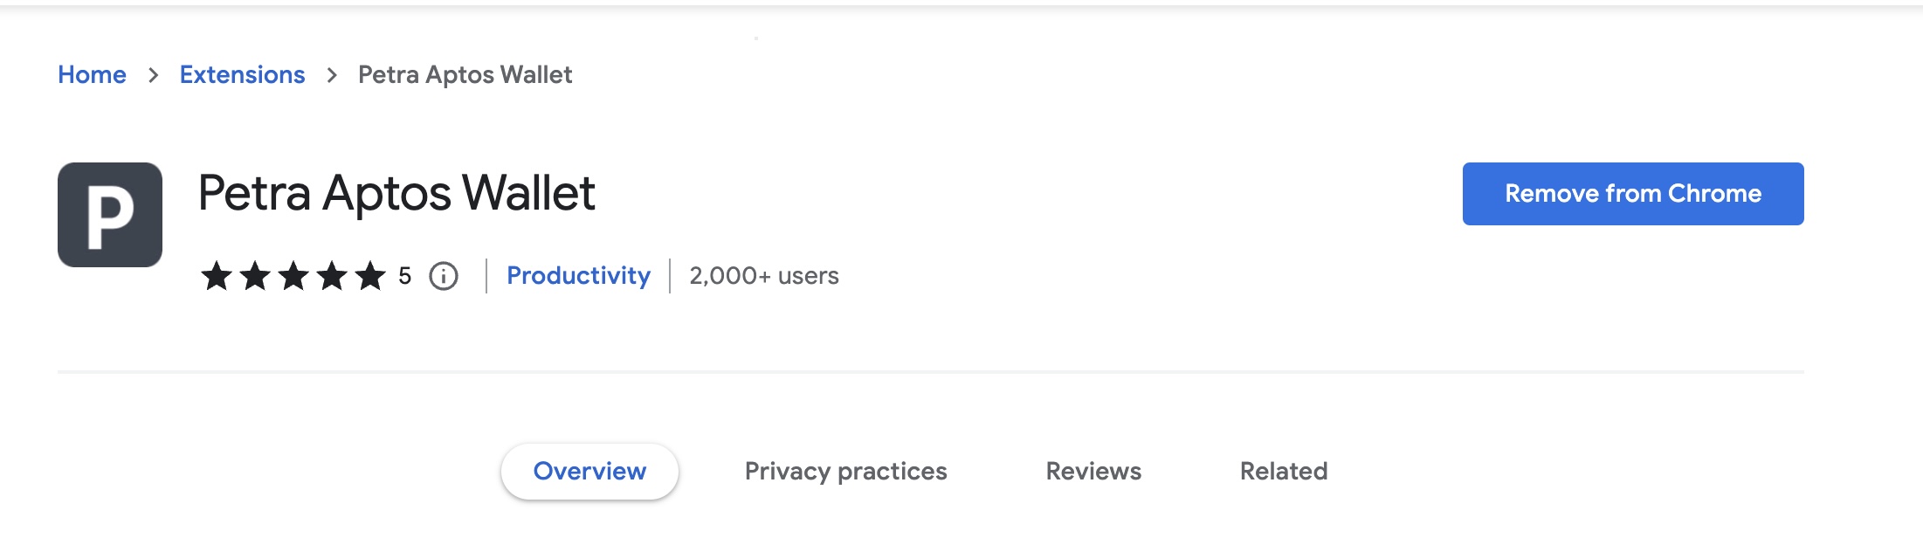Switch to the Privacy practices tab
The height and width of the screenshot is (538, 1923).
[x=845, y=472]
